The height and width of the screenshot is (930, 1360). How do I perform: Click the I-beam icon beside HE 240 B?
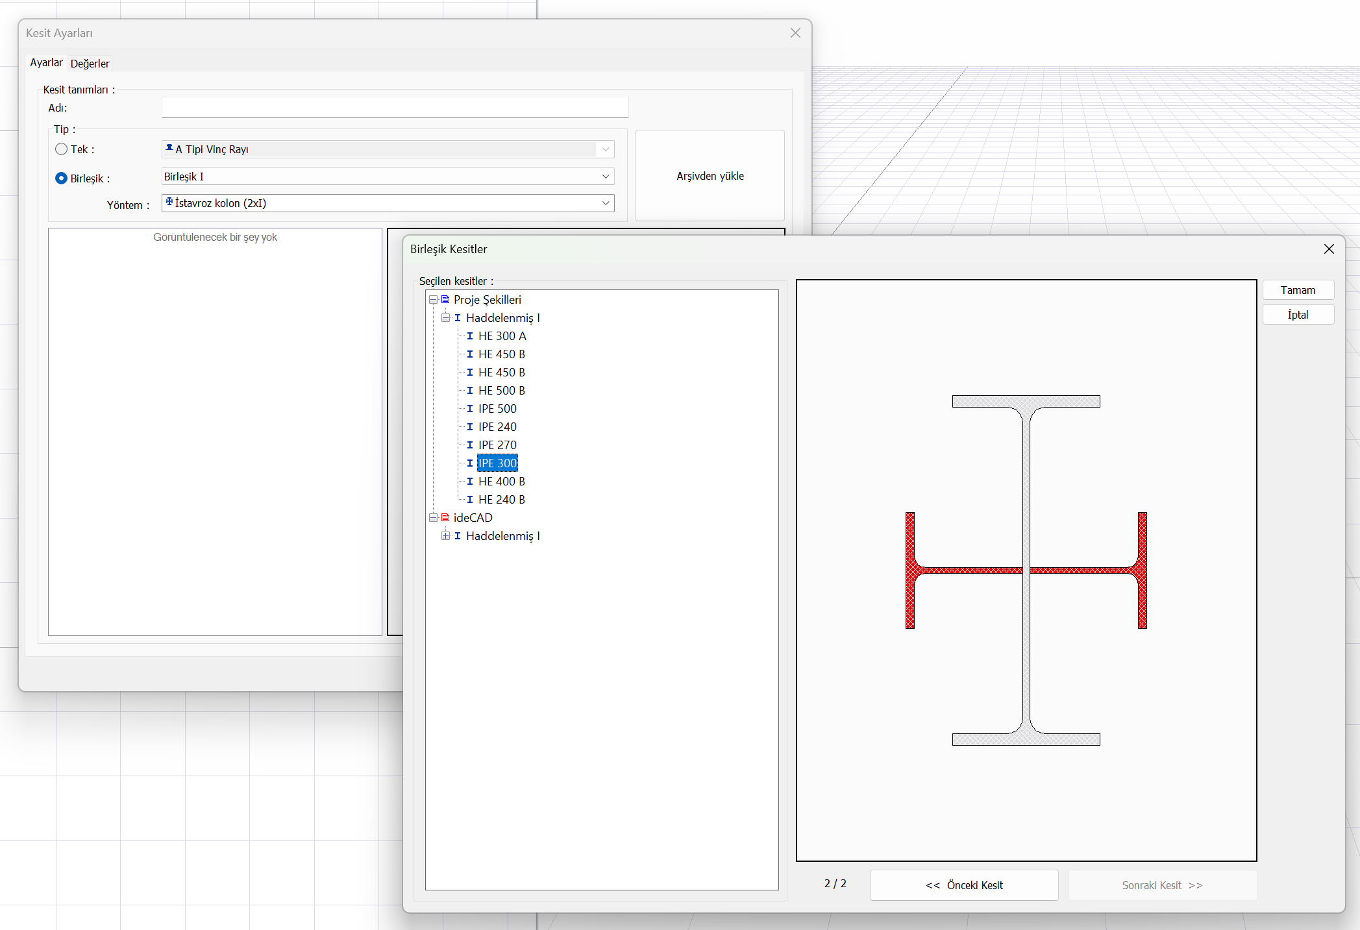tap(470, 499)
